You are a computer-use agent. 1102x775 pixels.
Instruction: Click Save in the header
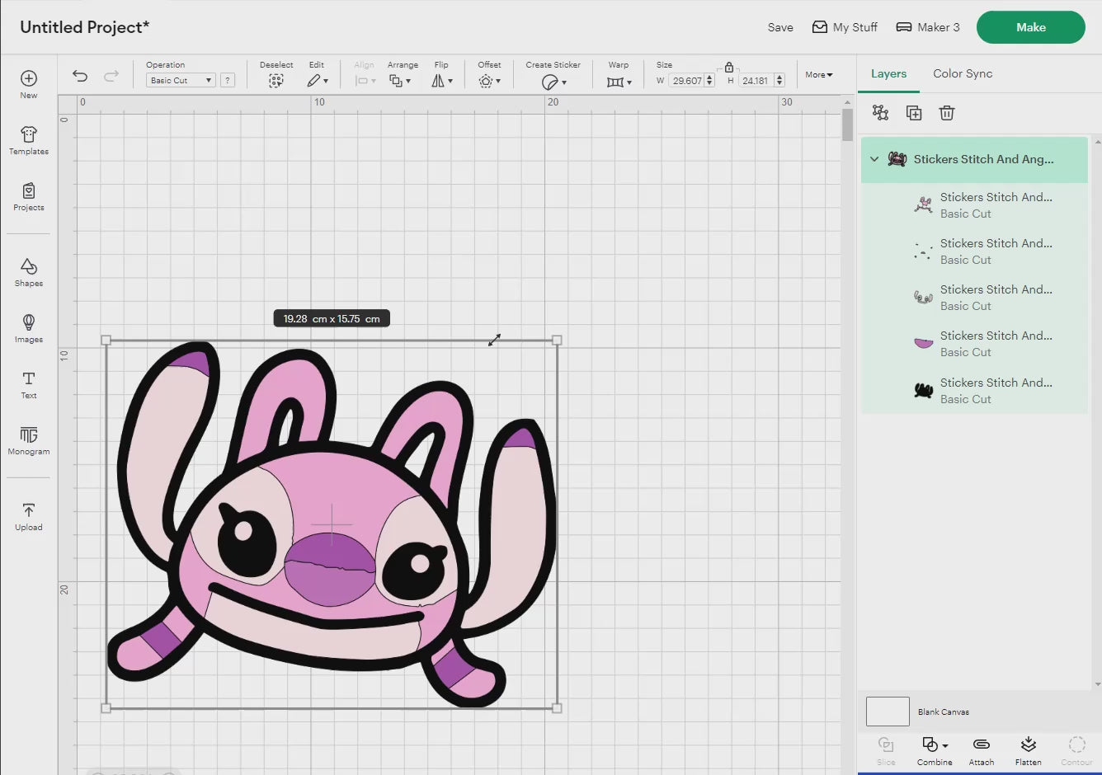pyautogui.click(x=780, y=27)
